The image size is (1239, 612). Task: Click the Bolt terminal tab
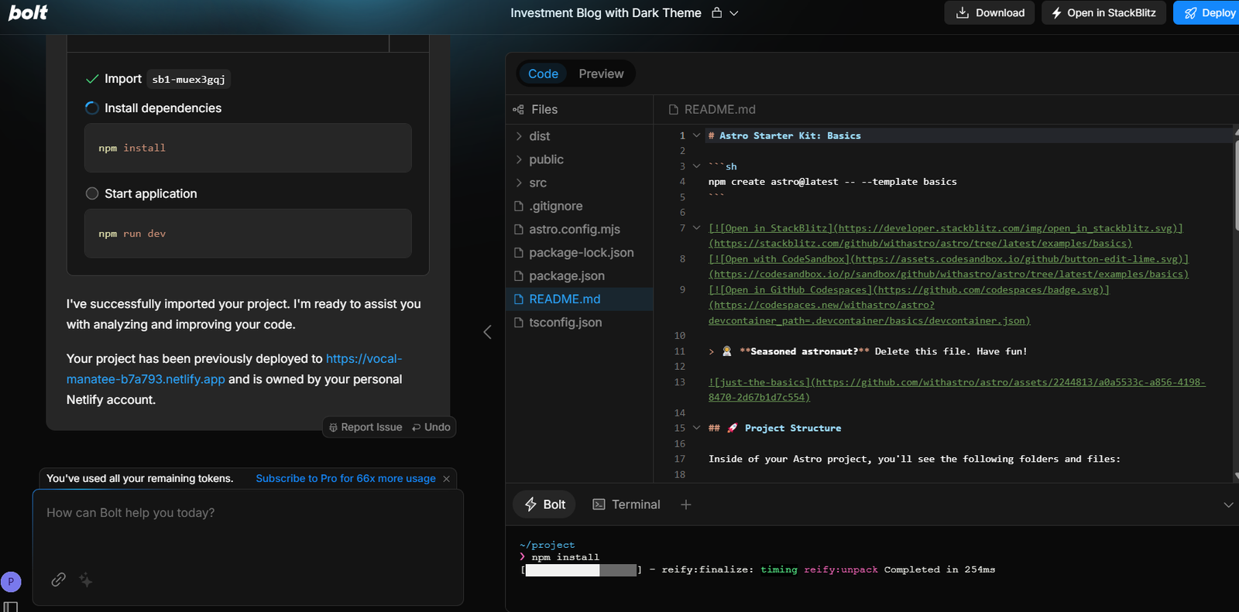pos(544,504)
